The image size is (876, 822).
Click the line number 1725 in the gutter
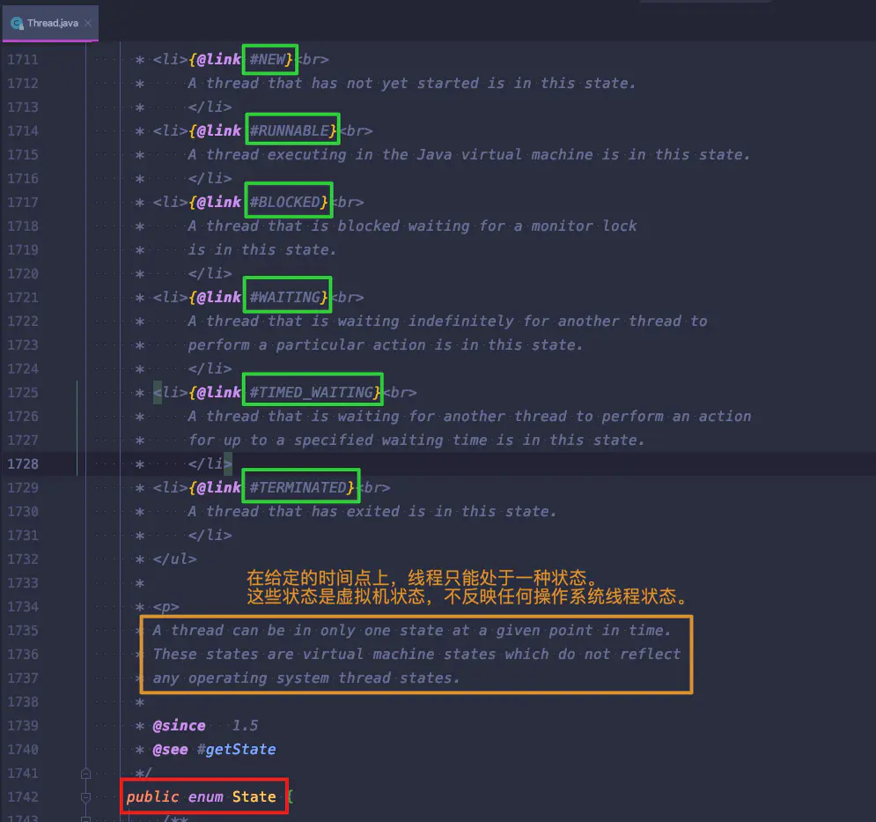pos(23,393)
